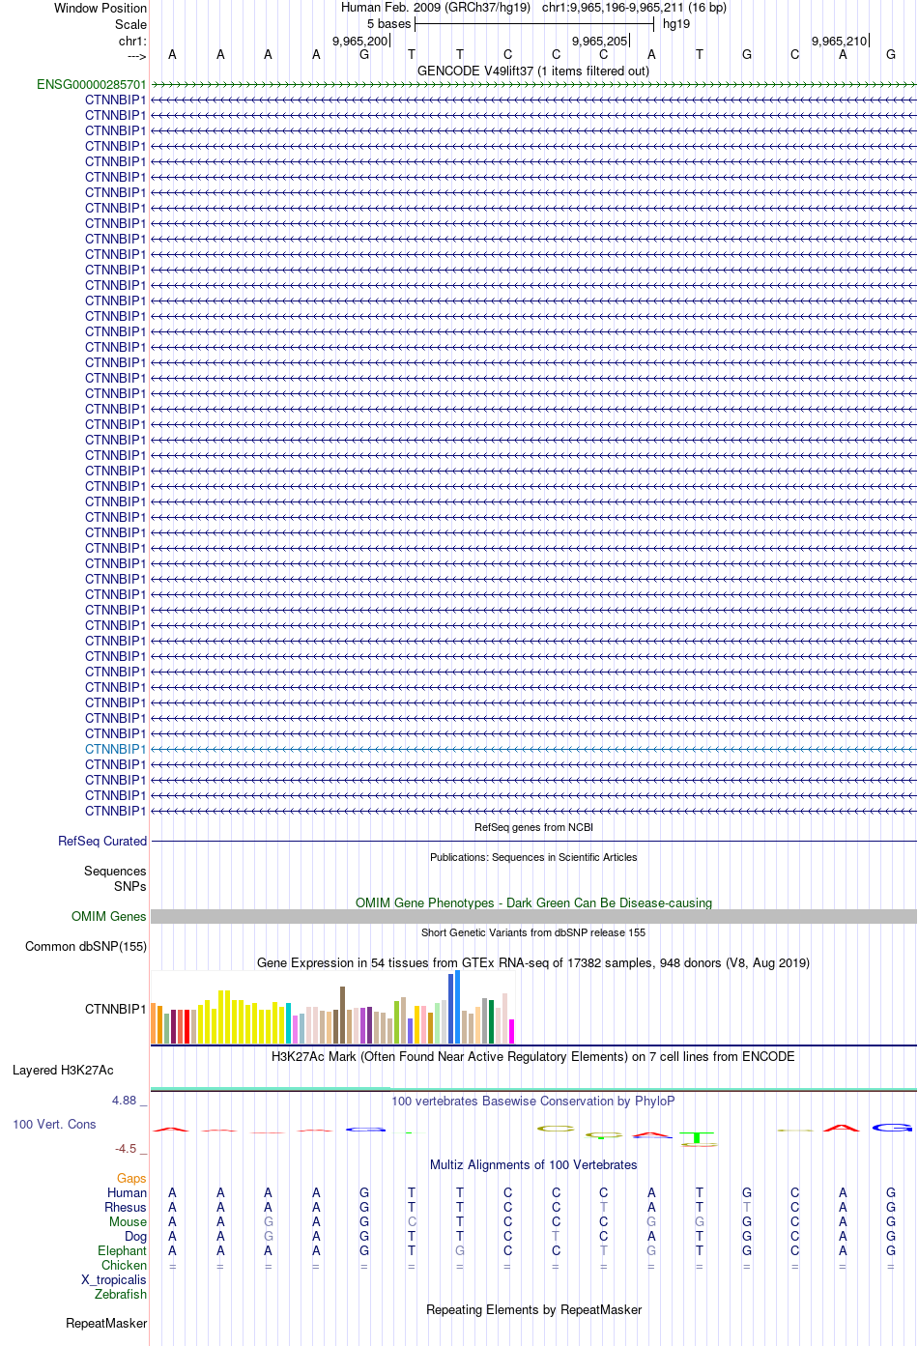Click the RepeatMasker track label
The height and width of the screenshot is (1346, 918).
coord(106,1324)
